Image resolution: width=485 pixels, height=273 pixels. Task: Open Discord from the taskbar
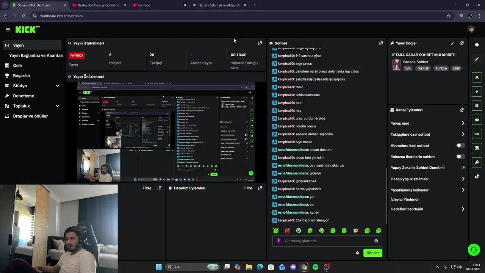click(293, 267)
